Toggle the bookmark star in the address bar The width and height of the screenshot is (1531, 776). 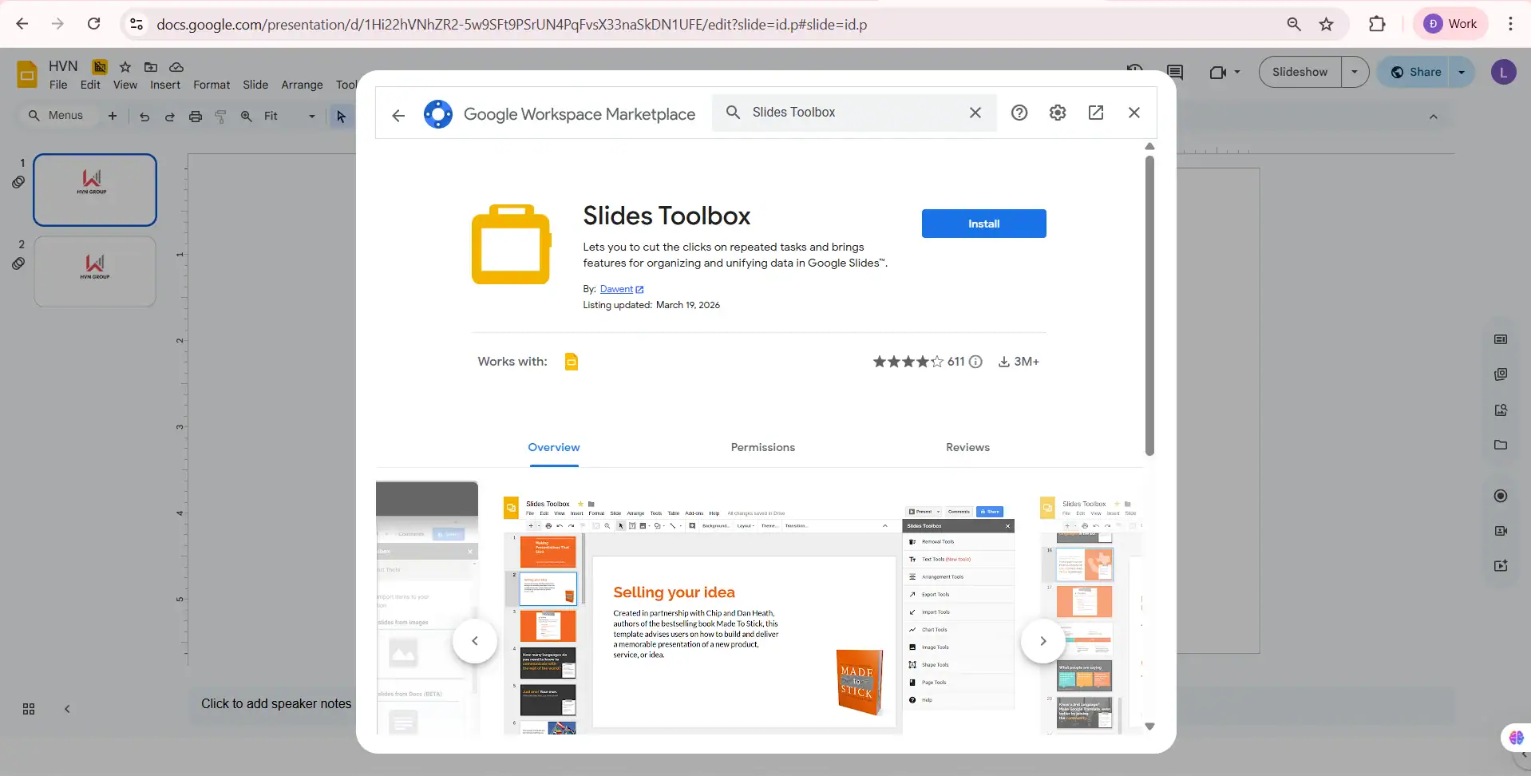(x=1327, y=24)
